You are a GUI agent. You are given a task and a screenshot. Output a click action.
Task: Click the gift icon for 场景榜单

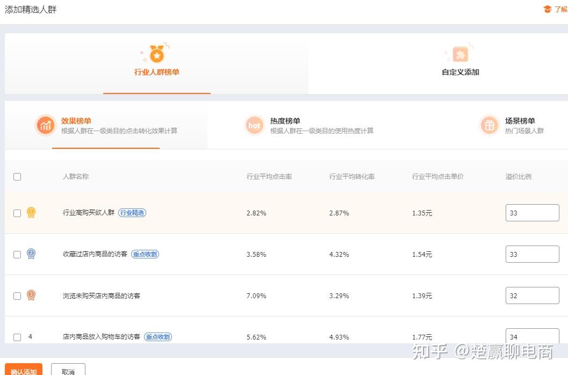(x=490, y=125)
